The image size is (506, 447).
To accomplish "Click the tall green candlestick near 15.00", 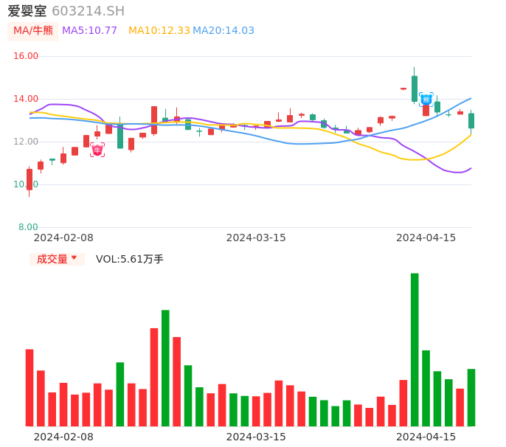I will 415,88.
